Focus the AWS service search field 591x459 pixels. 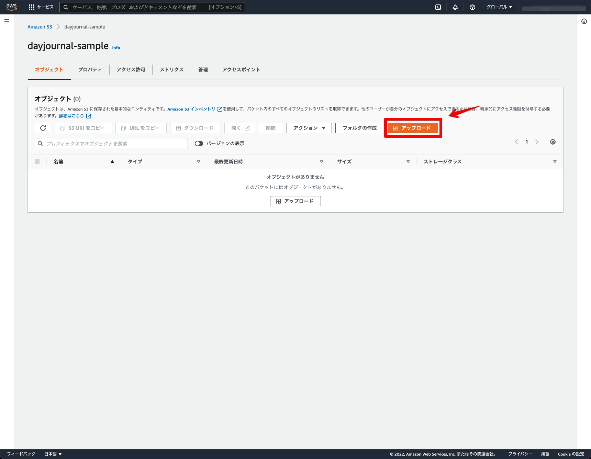pyautogui.click(x=152, y=7)
